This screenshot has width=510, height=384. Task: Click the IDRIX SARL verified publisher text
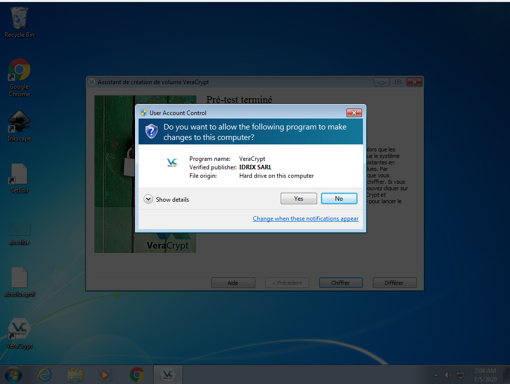255,167
